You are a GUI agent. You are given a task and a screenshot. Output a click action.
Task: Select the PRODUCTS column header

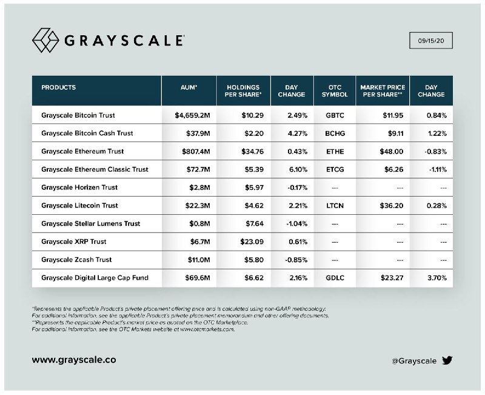59,87
